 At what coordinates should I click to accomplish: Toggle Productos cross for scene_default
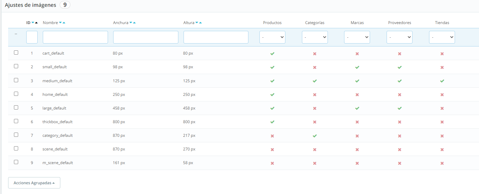click(x=272, y=149)
